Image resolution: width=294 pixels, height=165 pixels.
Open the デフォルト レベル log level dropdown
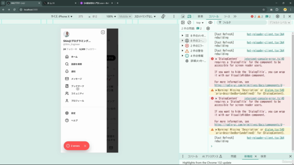click(280, 22)
